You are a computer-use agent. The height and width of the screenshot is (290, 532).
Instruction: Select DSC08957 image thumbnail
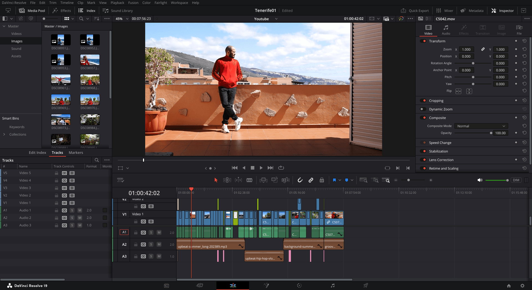click(x=90, y=60)
